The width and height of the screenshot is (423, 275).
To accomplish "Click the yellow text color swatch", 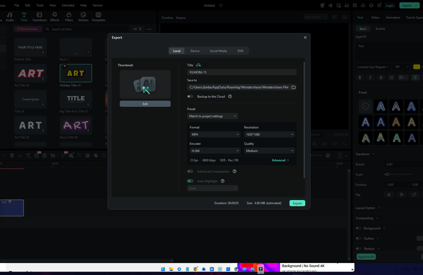I will tap(416, 67).
